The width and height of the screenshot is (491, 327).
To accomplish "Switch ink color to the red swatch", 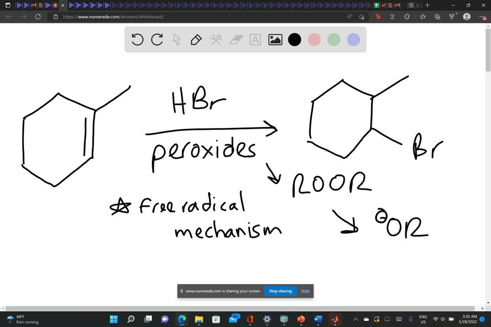I will (x=314, y=40).
